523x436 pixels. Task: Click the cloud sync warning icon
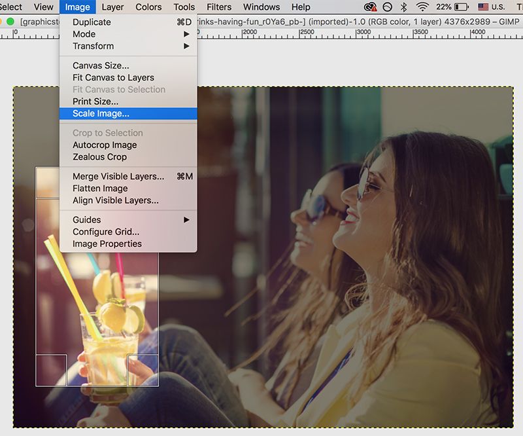tap(371, 7)
